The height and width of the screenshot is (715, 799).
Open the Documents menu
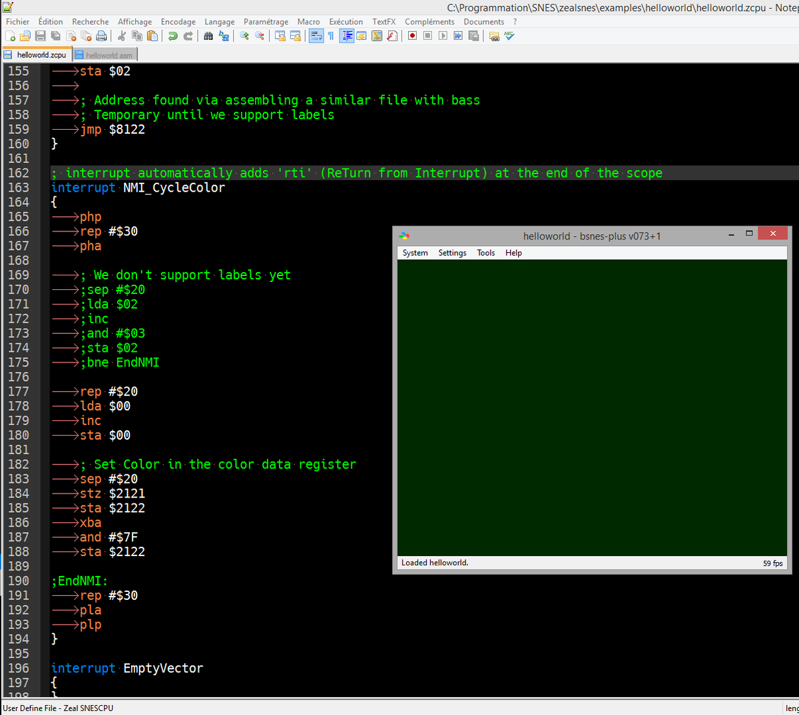(484, 21)
